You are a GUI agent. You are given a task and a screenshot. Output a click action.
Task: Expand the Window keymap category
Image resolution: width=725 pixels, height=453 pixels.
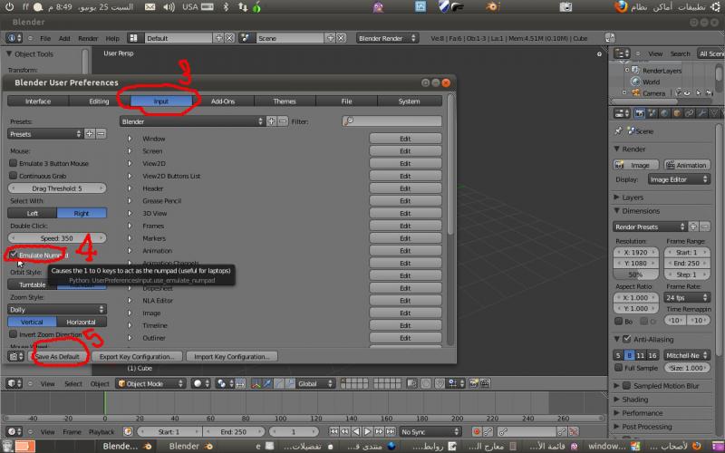[130, 139]
